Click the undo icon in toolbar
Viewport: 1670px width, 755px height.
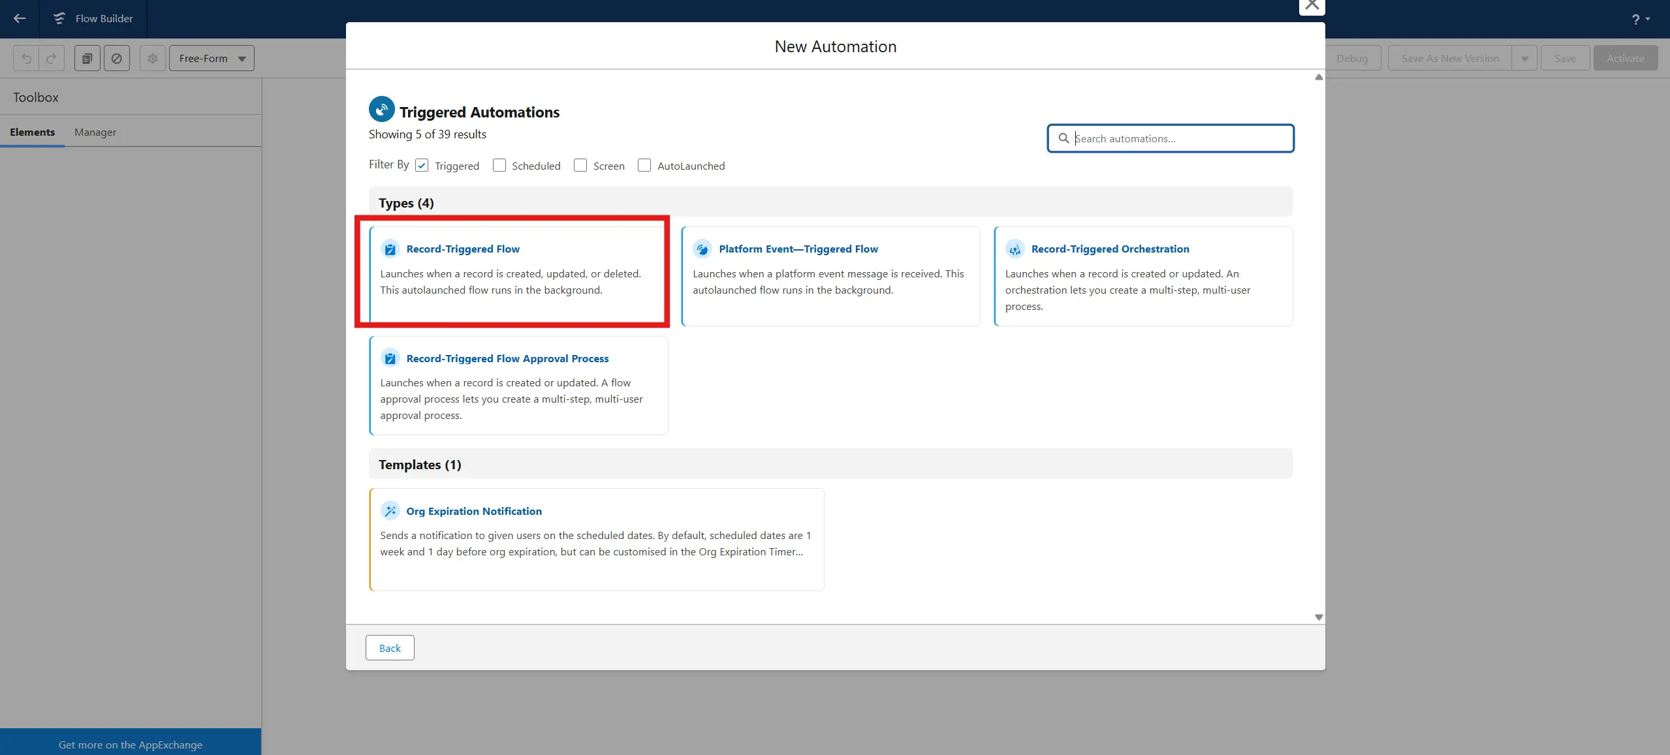coord(26,58)
